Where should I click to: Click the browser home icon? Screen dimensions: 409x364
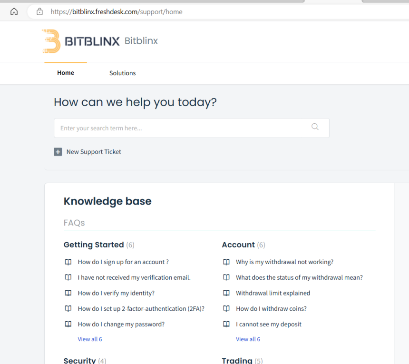pos(14,12)
